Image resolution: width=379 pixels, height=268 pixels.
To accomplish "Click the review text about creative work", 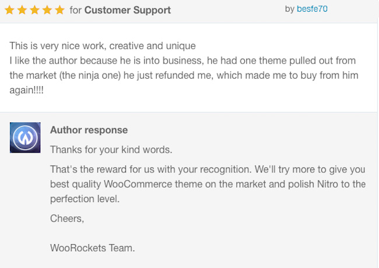I will tap(103, 46).
